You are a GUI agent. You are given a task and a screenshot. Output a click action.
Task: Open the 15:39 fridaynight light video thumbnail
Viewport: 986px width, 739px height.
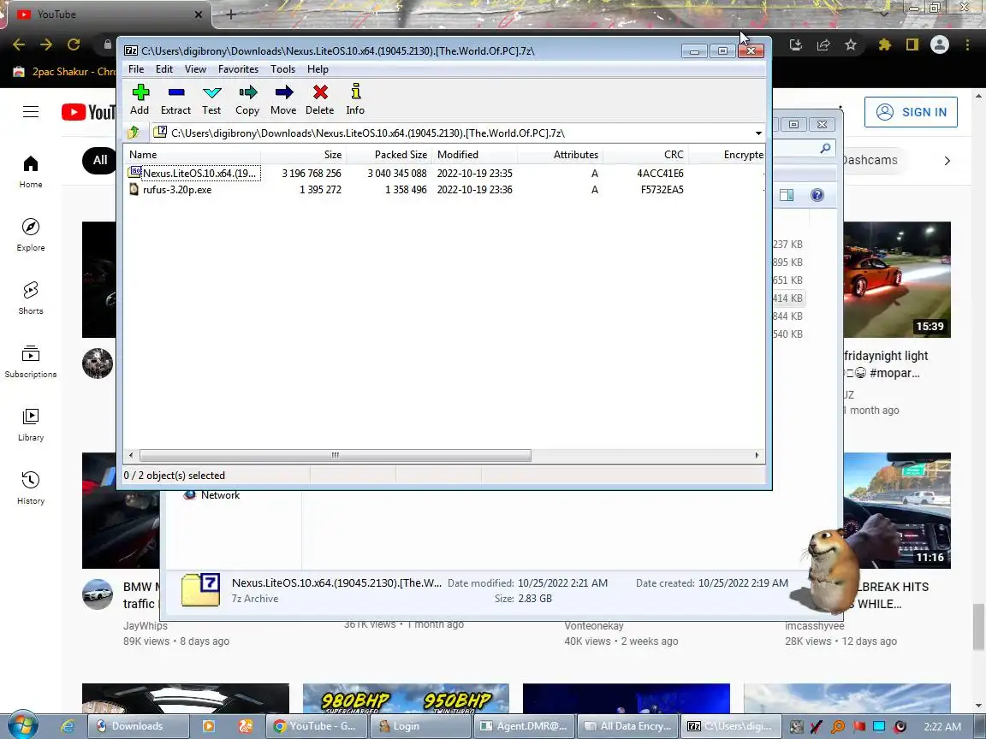[897, 280]
